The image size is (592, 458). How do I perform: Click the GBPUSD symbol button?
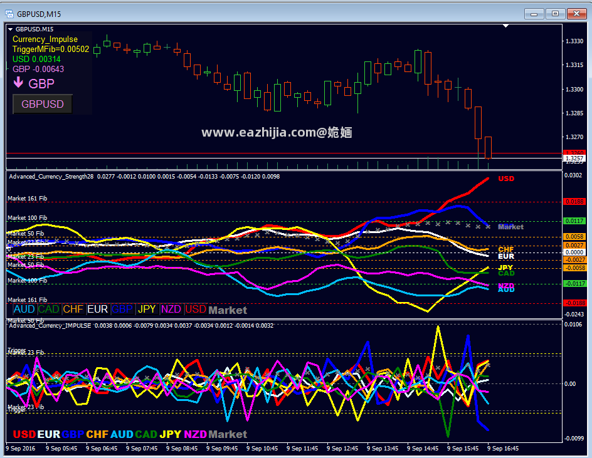(42, 104)
